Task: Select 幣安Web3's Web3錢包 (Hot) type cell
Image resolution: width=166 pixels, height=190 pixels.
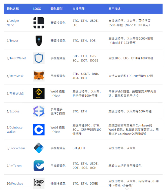Action: pos(58,93)
